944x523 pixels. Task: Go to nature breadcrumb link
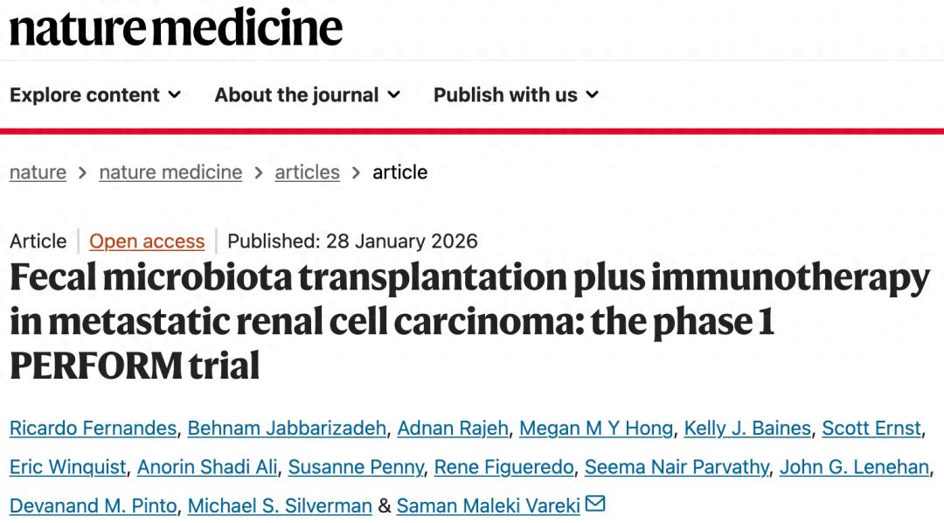pos(38,172)
